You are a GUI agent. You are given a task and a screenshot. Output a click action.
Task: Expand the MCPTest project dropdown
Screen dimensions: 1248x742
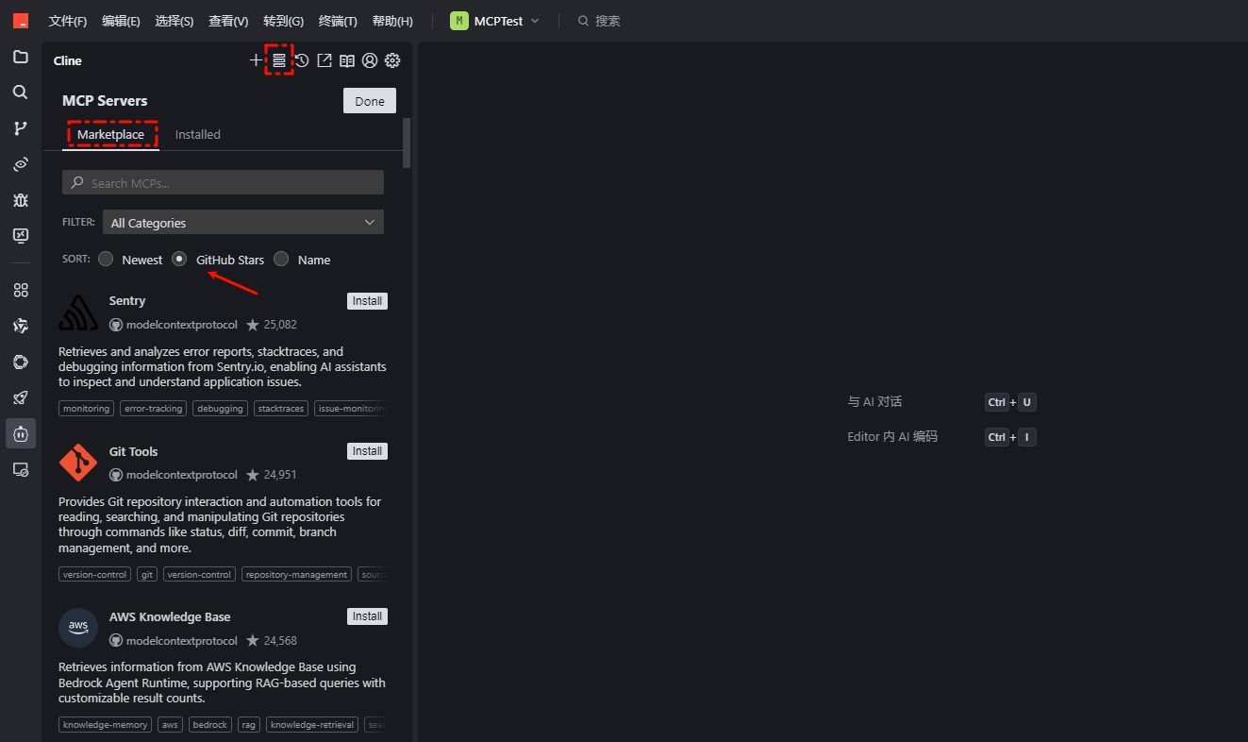coord(494,21)
